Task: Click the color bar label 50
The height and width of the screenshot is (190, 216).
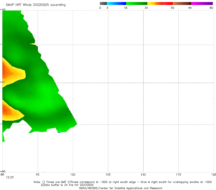Action: 173,8
